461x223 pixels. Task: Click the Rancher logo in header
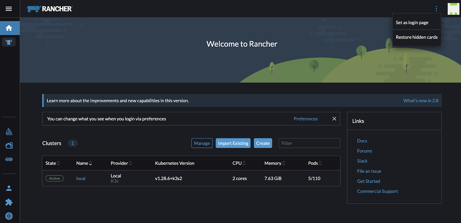coord(49,9)
